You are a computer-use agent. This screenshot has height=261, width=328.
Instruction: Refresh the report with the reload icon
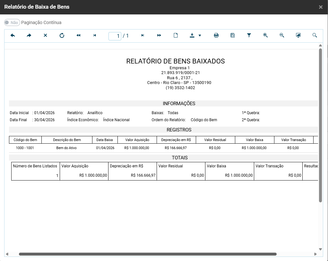click(62, 36)
